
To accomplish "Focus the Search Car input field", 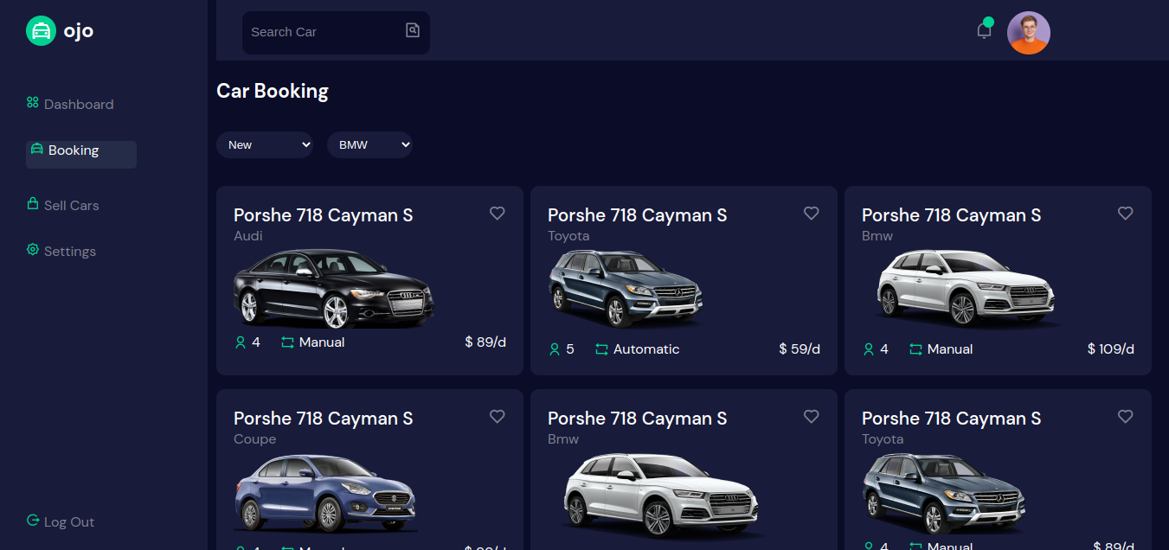I will 324,32.
